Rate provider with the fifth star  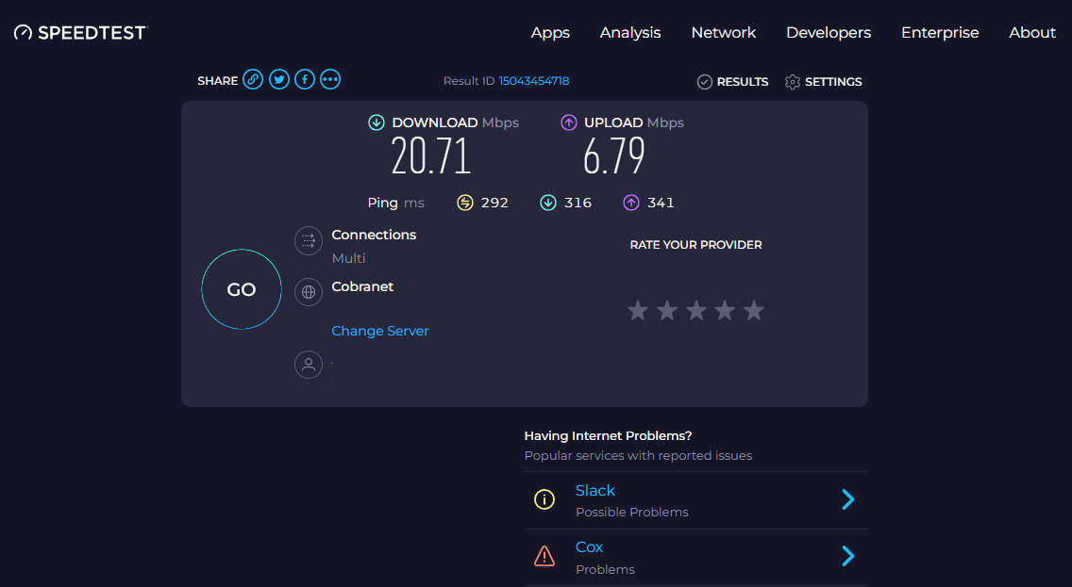pos(754,310)
